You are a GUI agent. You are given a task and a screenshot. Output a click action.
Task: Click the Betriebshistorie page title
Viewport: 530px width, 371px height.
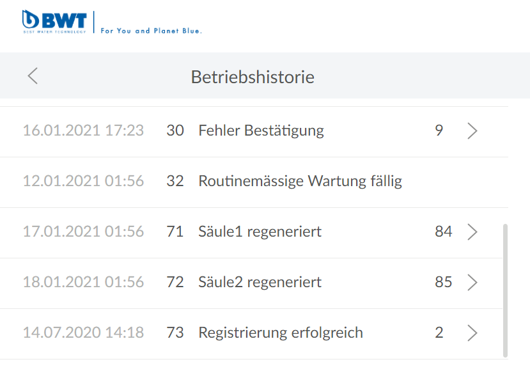pyautogui.click(x=253, y=77)
